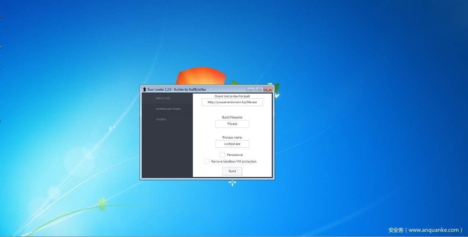Viewport: 468px width, 237px height.
Task: Click the Build filename field containing file.exe
Action: pos(232,124)
